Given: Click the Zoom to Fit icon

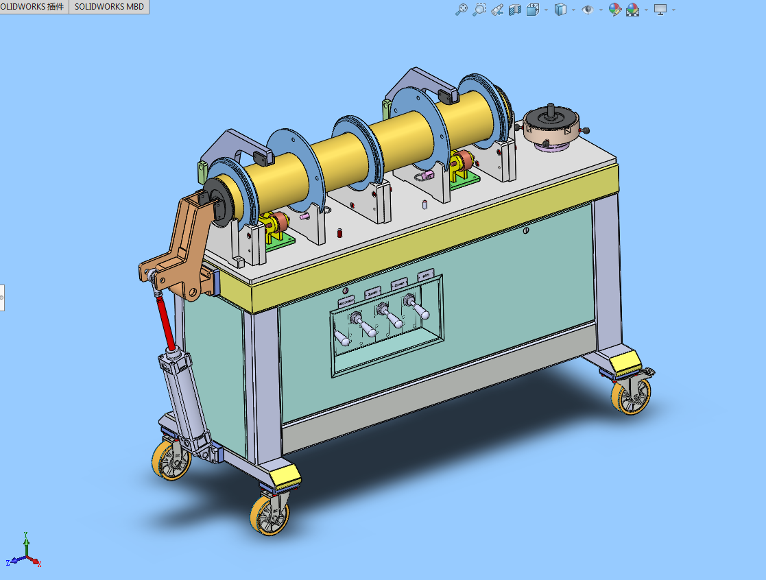Looking at the screenshot, I should [461, 10].
